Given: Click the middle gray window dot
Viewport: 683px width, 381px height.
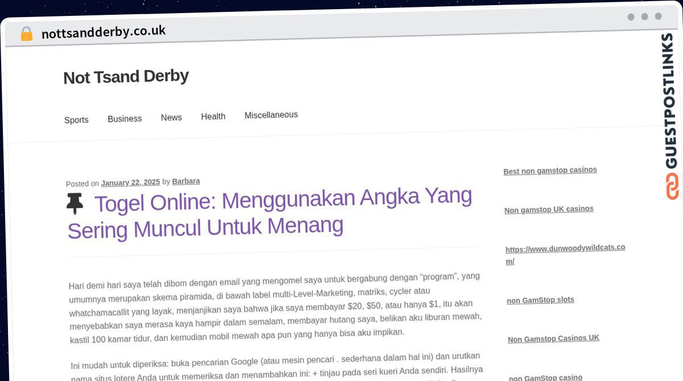Looking at the screenshot, I should (644, 16).
